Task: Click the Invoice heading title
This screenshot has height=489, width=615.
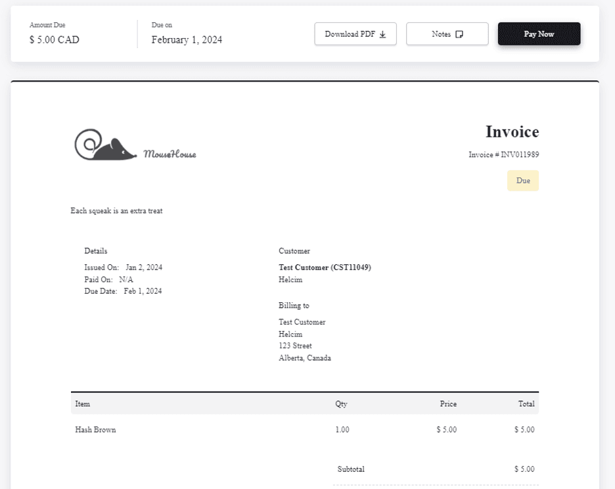Action: [x=512, y=132]
